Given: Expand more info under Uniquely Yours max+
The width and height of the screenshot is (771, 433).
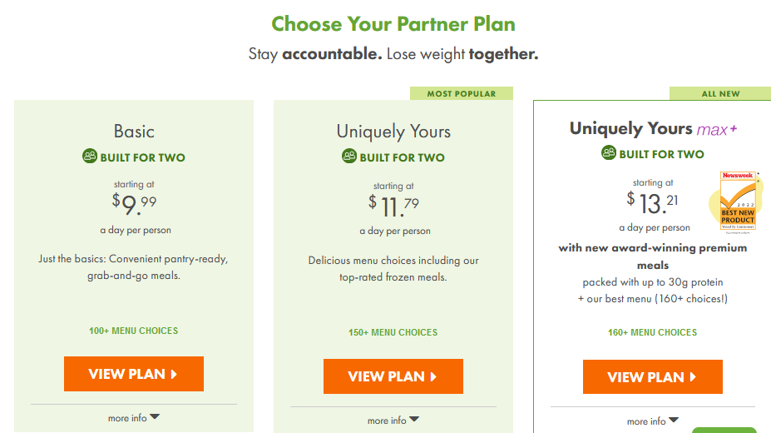Looking at the screenshot, I should click(x=653, y=421).
